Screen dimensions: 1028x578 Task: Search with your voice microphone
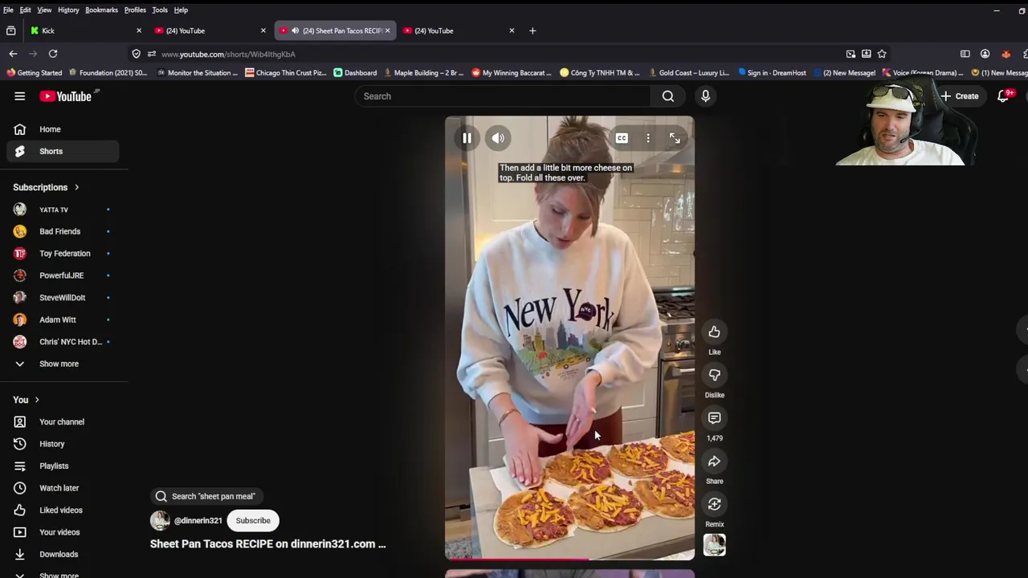(x=705, y=96)
